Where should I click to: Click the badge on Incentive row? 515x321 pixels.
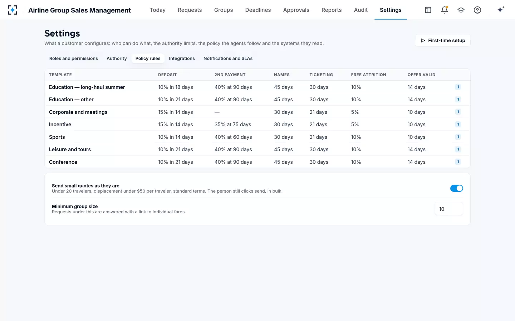[458, 124]
